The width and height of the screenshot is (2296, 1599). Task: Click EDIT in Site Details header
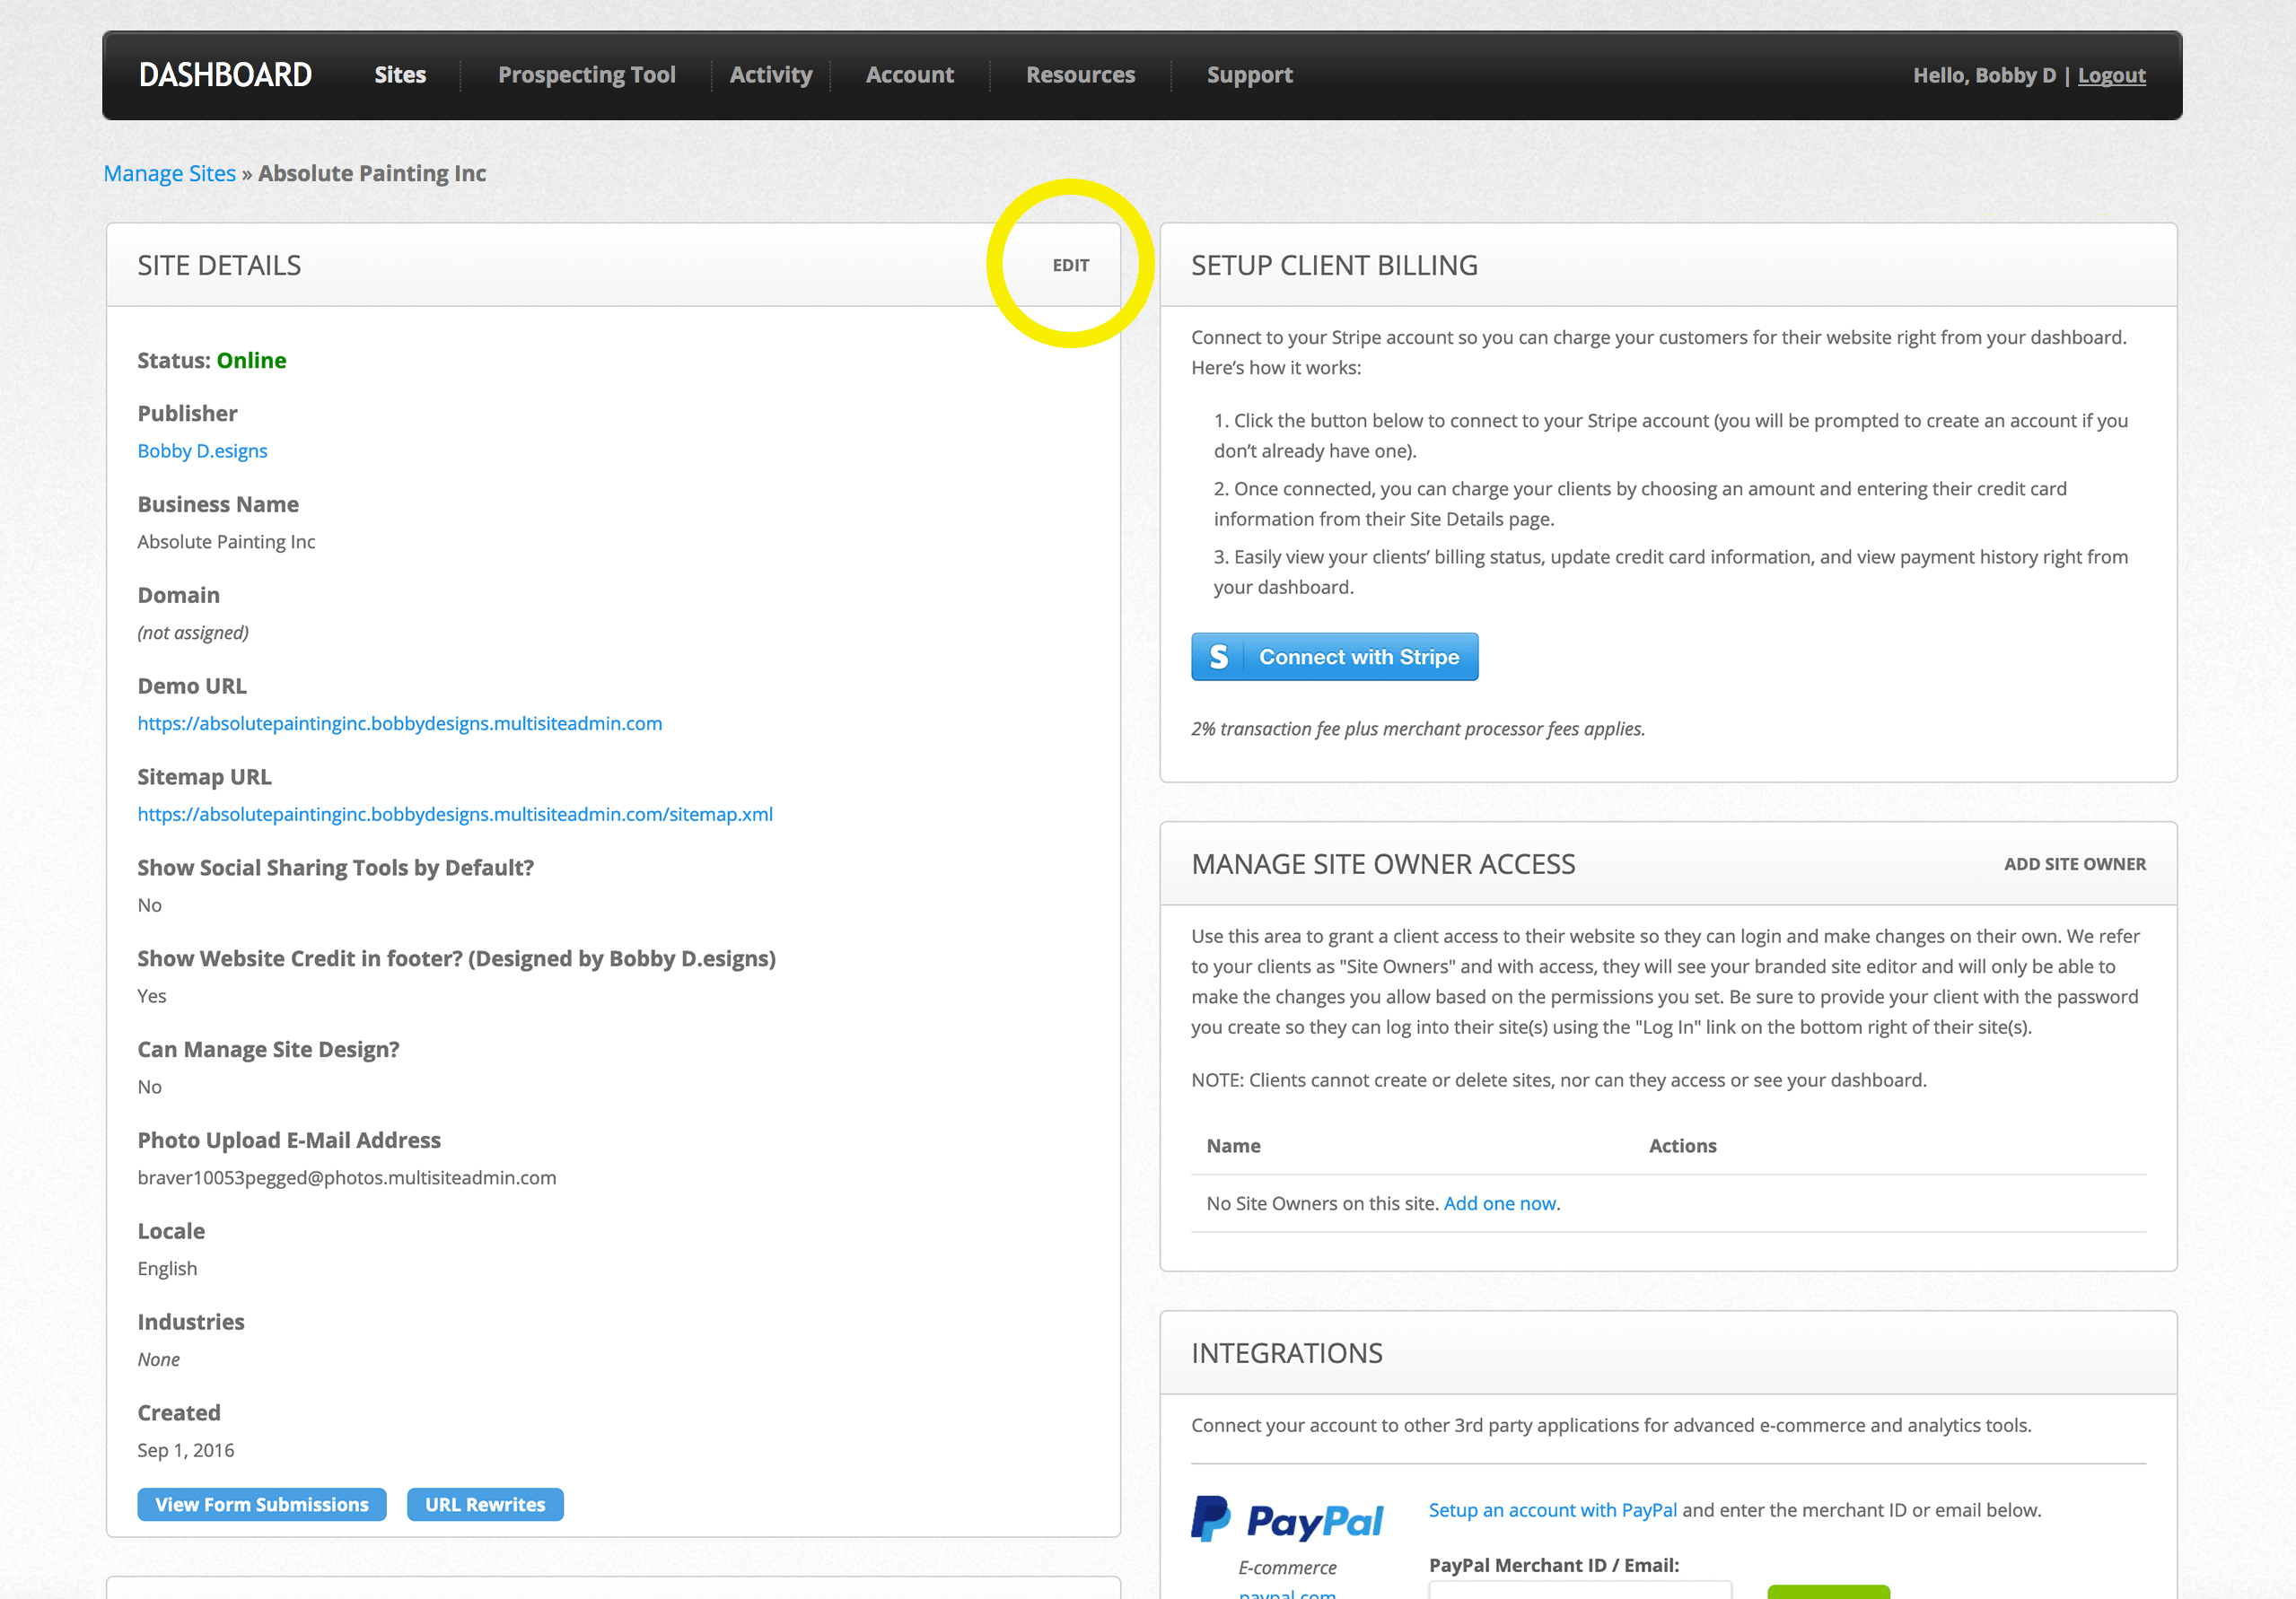pos(1070,265)
